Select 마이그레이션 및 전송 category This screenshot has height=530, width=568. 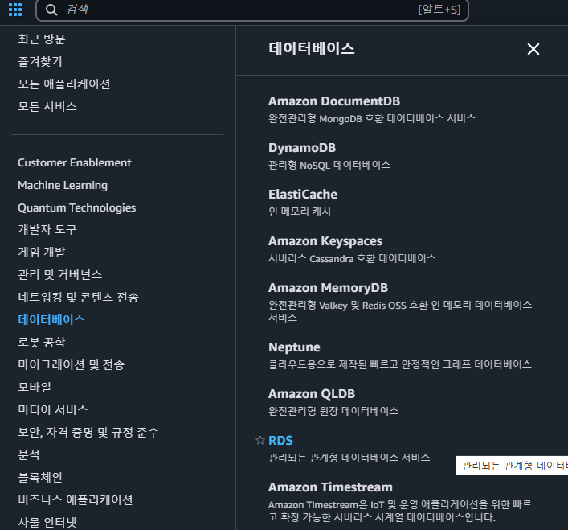pos(72,364)
